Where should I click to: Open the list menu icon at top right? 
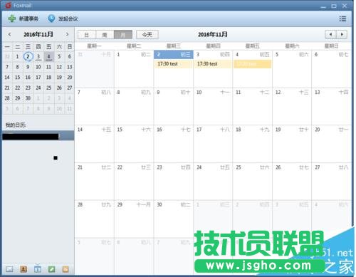[342, 19]
